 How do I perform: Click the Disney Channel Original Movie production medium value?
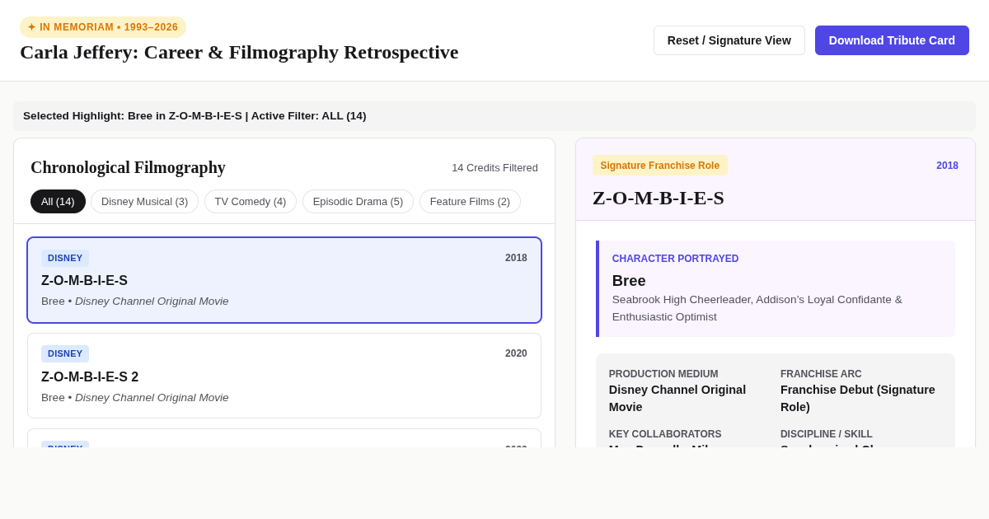pos(677,399)
